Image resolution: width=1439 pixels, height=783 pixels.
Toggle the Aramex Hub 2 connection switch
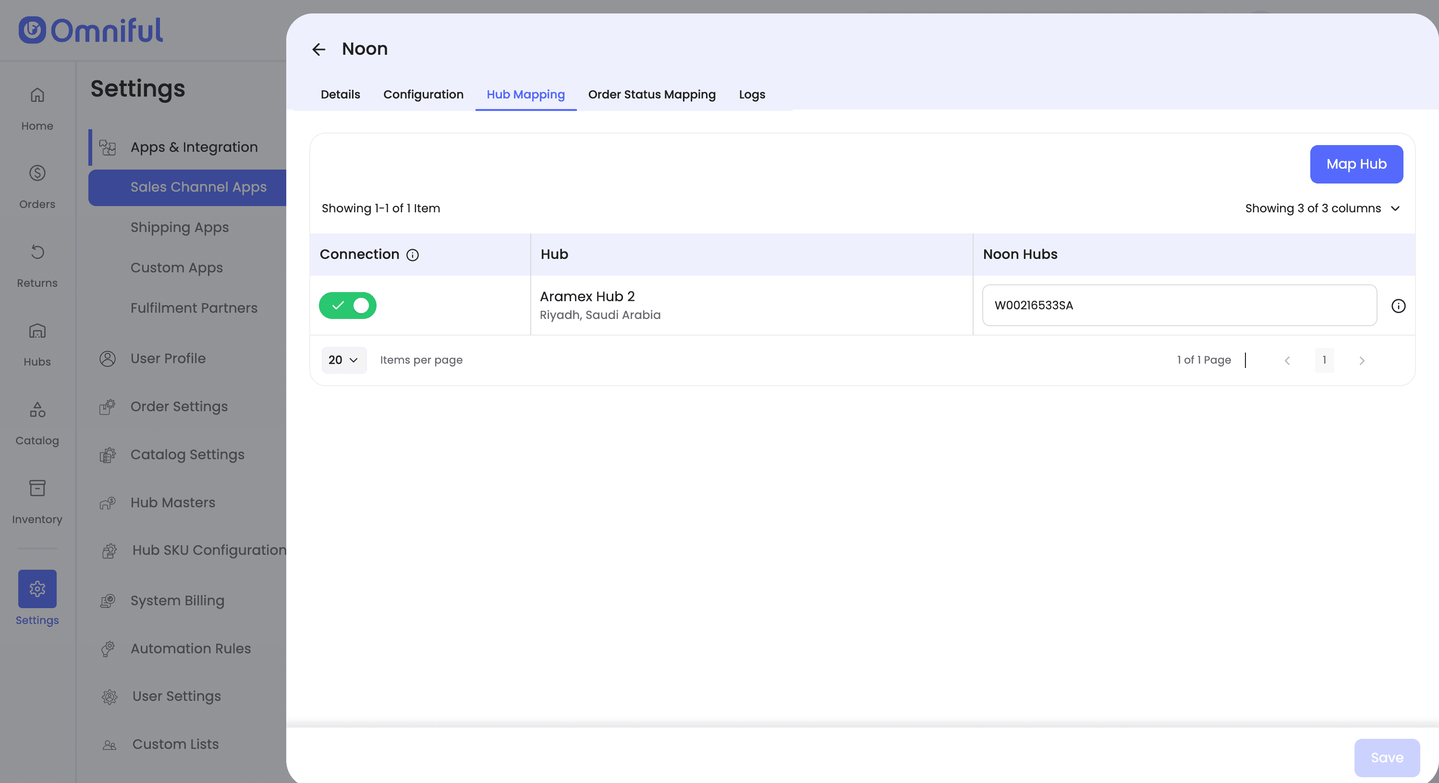coord(347,305)
